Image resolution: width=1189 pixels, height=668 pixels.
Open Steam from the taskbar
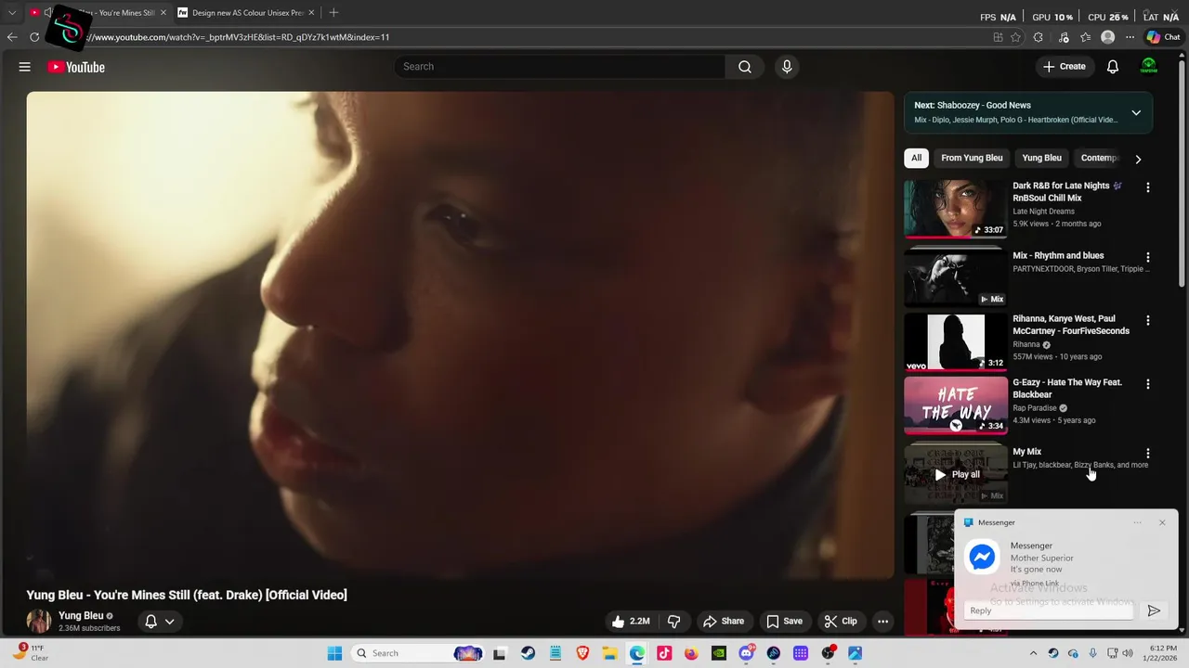528,653
